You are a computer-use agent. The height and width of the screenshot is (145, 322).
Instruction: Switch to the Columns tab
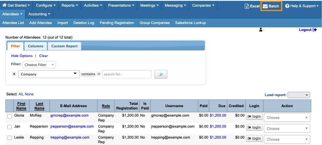click(35, 46)
